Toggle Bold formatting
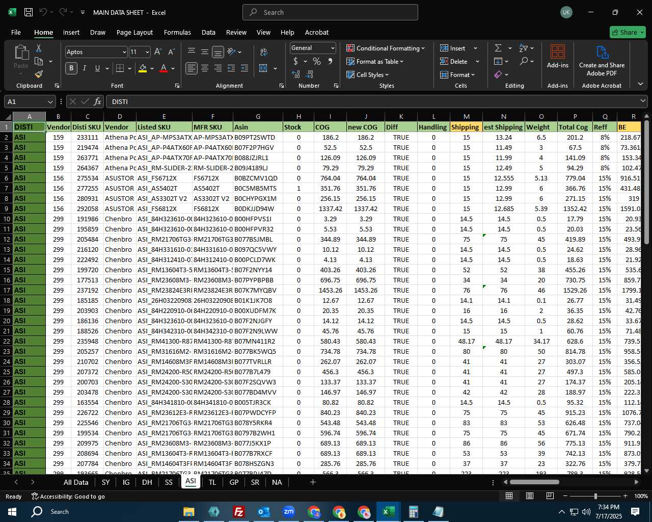Screen dimensions: 652x522 71,68
